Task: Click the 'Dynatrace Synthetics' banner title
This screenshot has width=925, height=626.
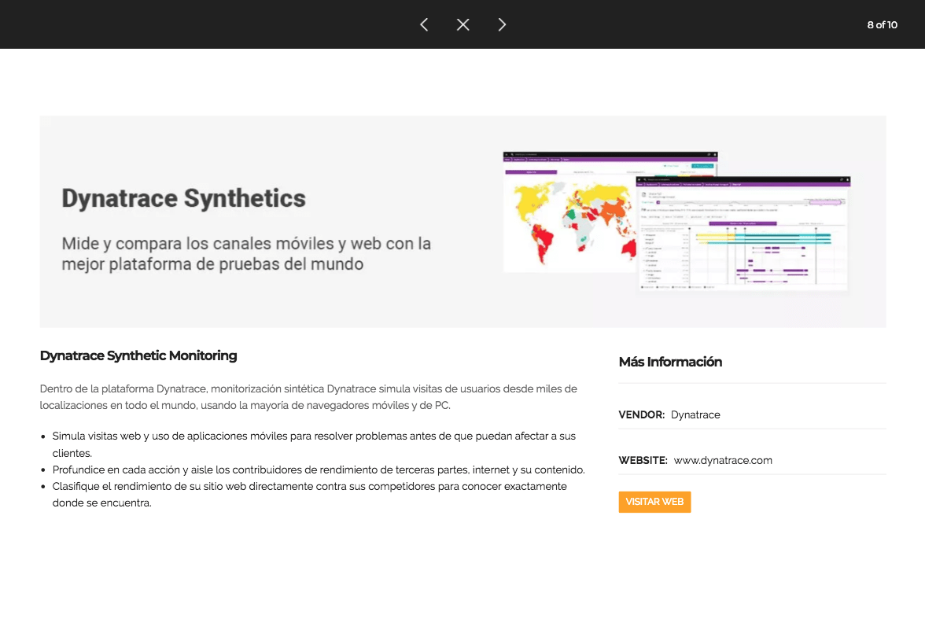Action: tap(183, 198)
